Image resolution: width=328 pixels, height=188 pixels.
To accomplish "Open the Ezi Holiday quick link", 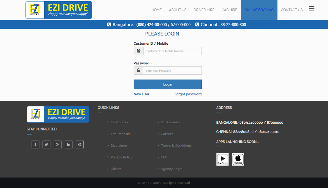I will (119, 122).
